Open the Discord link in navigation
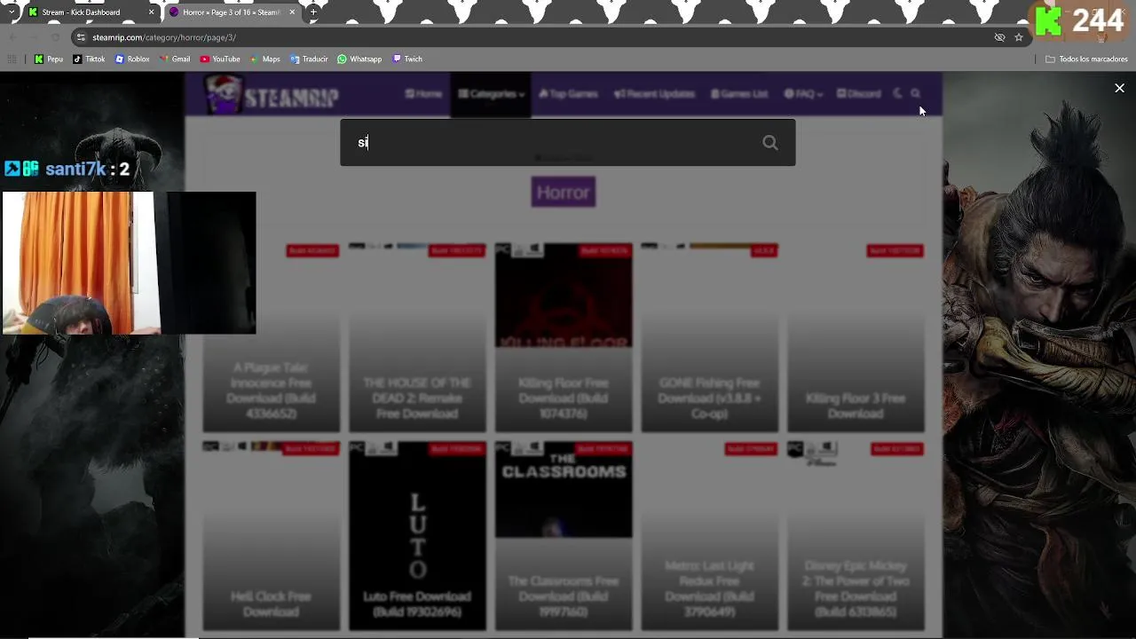 (858, 94)
